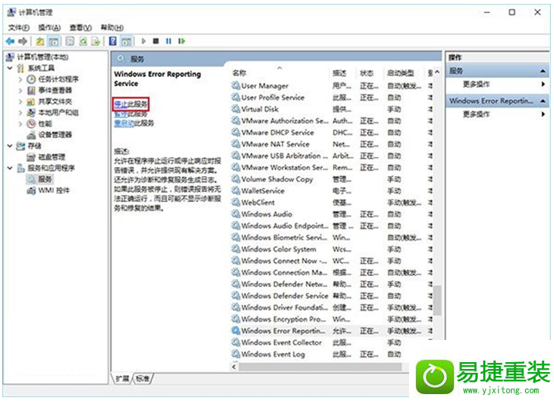Expand the 事件查看器 node
This screenshot has height=401, width=554.
21,91
